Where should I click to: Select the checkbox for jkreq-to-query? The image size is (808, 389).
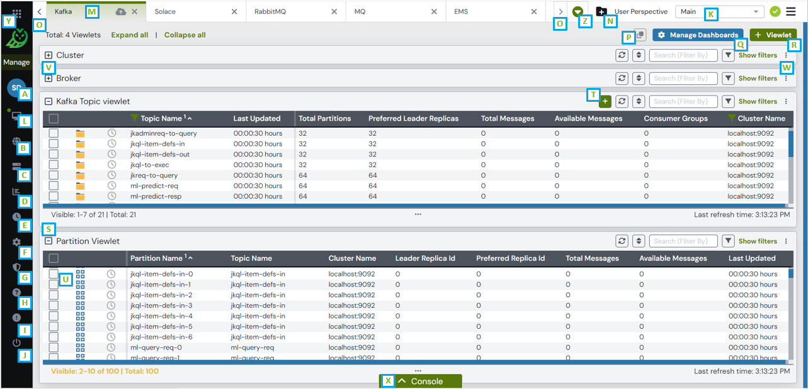54,175
